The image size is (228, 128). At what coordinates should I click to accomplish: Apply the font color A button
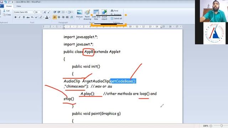tap(47, 17)
